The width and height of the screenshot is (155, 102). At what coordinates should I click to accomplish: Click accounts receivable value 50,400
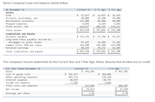tap(116, 18)
